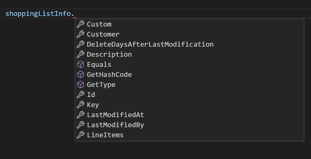Select the Description suggestion entry
The image size is (311, 159).
click(109, 54)
